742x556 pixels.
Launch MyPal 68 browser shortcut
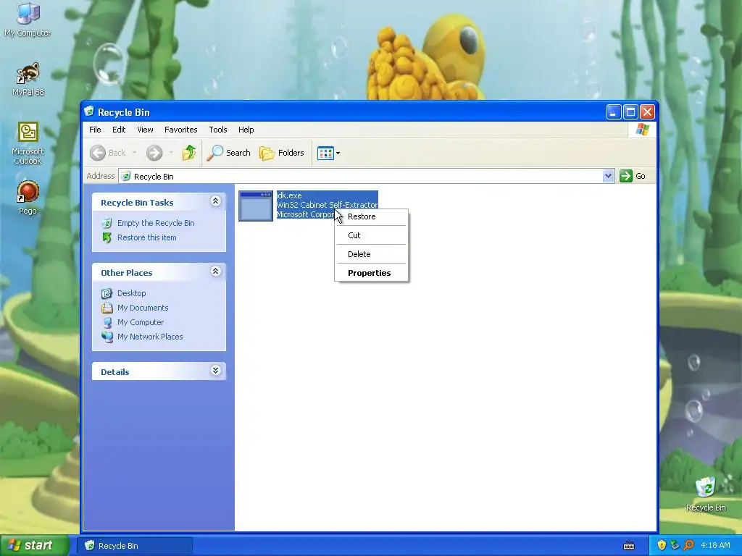pos(28,79)
